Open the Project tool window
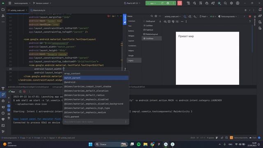The height and width of the screenshot is (148, 263). coord(3,10)
